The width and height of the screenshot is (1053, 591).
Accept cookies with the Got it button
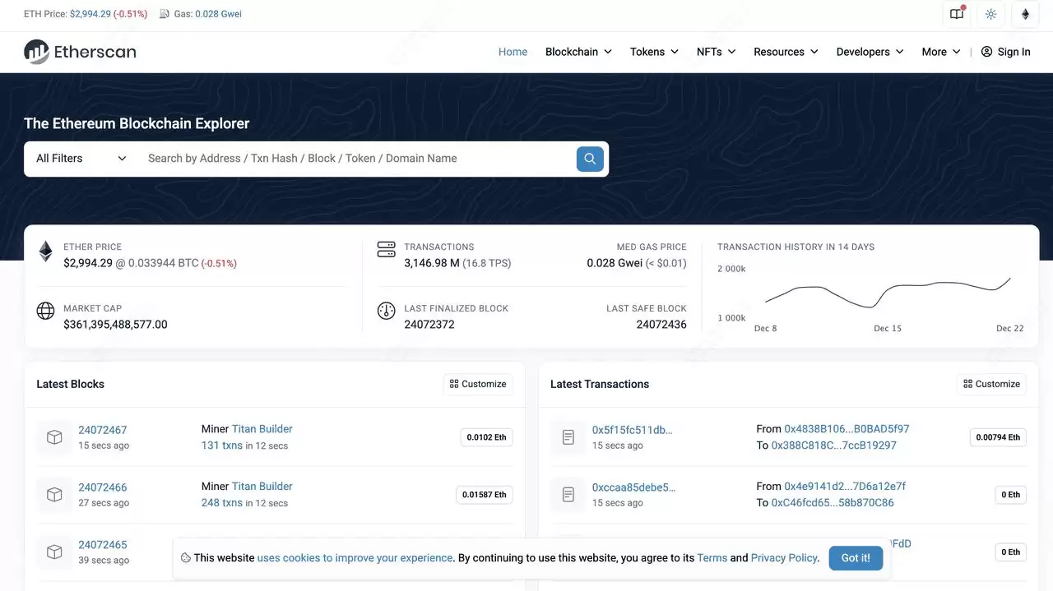[856, 558]
